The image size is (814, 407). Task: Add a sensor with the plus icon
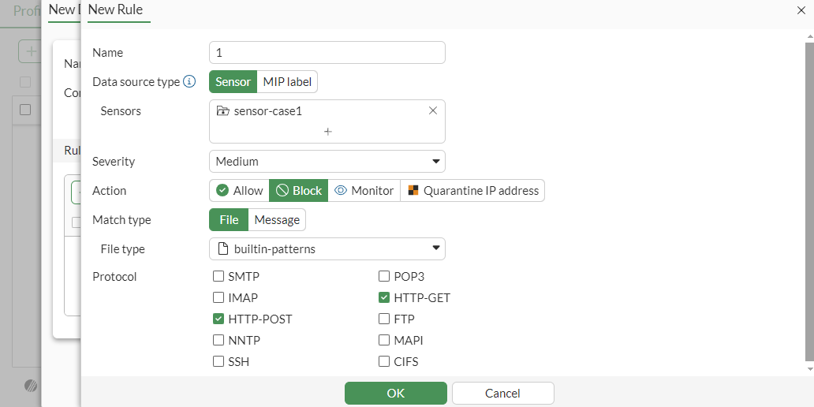(327, 132)
